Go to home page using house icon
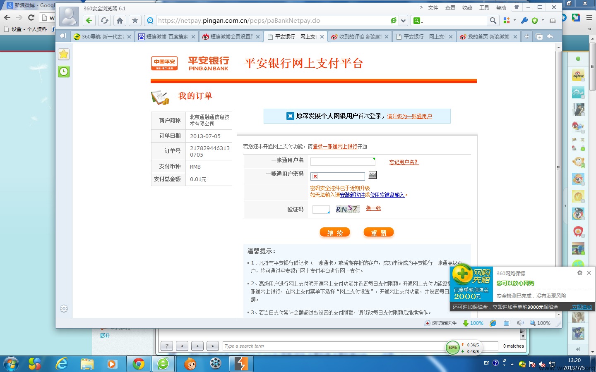The image size is (596, 372). click(x=120, y=21)
